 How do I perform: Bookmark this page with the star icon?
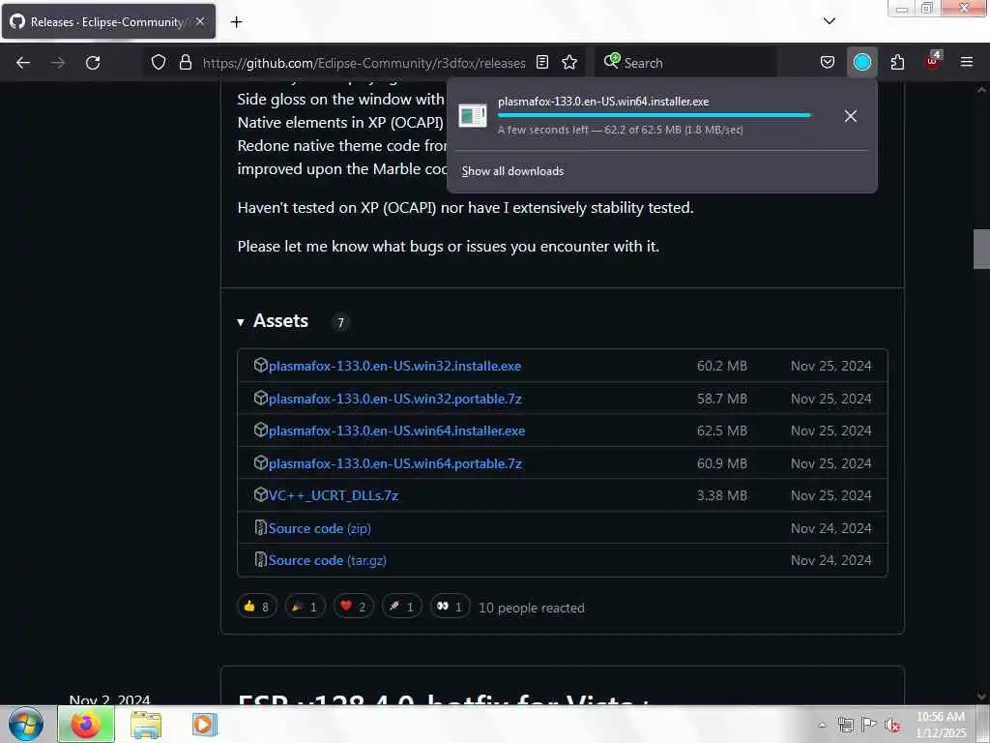click(568, 62)
